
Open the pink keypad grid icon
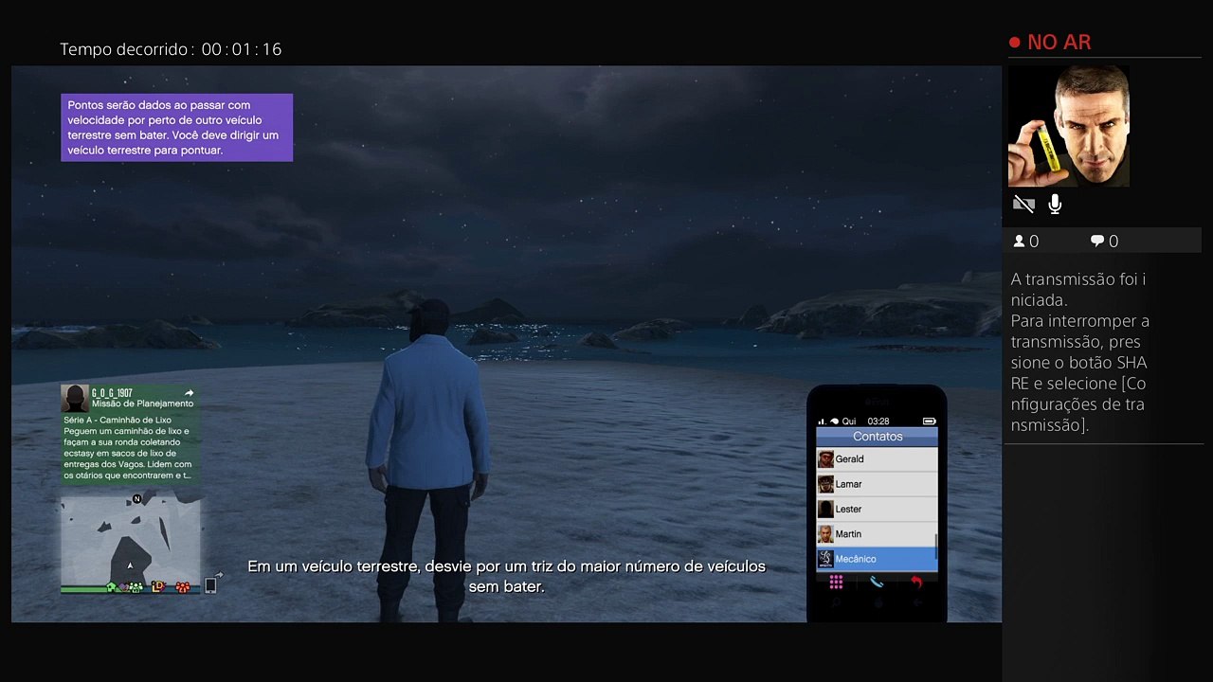836,582
